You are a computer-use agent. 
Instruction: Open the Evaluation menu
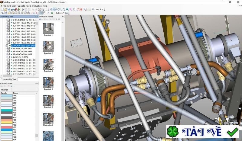point(37,6)
